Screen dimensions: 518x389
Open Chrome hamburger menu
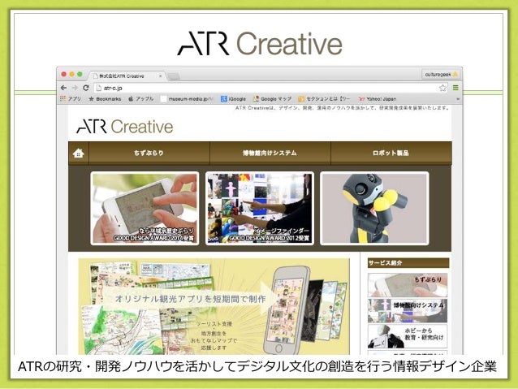455,88
